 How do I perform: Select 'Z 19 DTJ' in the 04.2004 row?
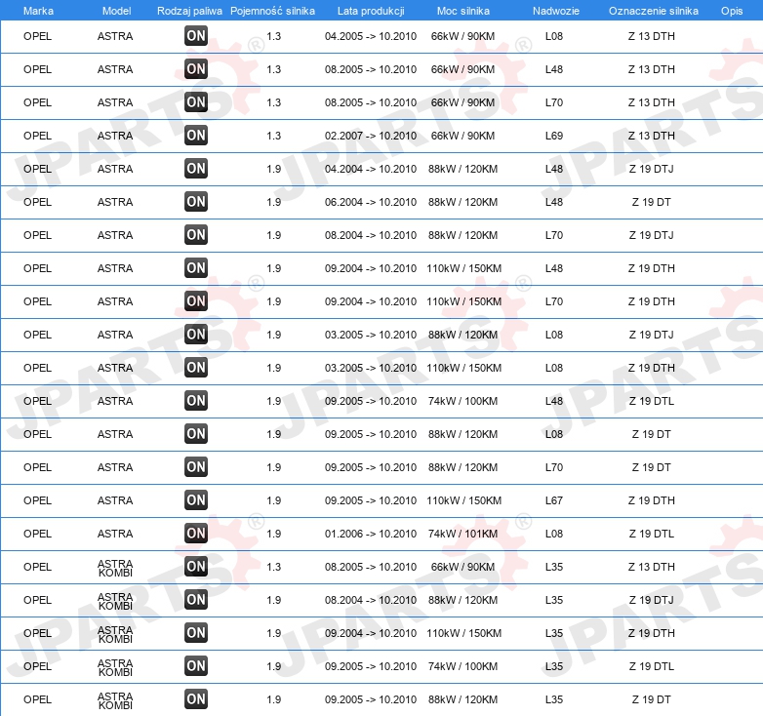[x=651, y=169]
